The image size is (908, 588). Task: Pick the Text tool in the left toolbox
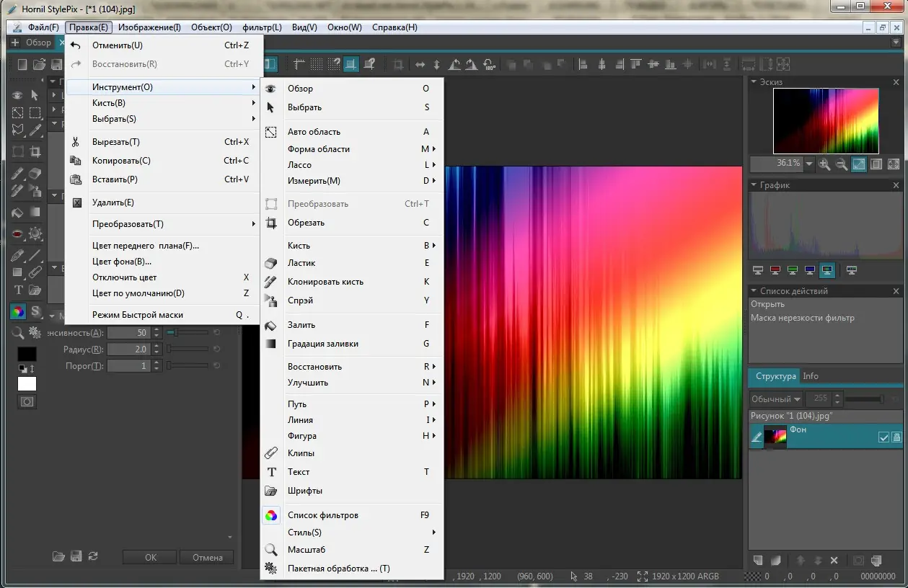19,290
